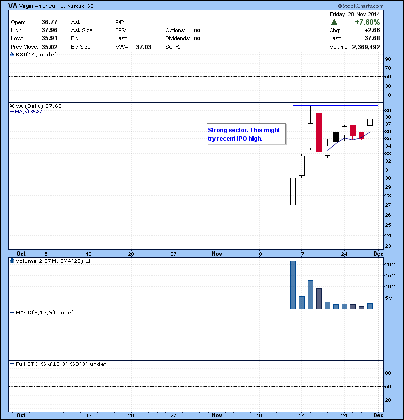Image resolution: width=404 pixels, height=420 pixels.
Task: Click the Chg value +2.66
Action: 372,30
